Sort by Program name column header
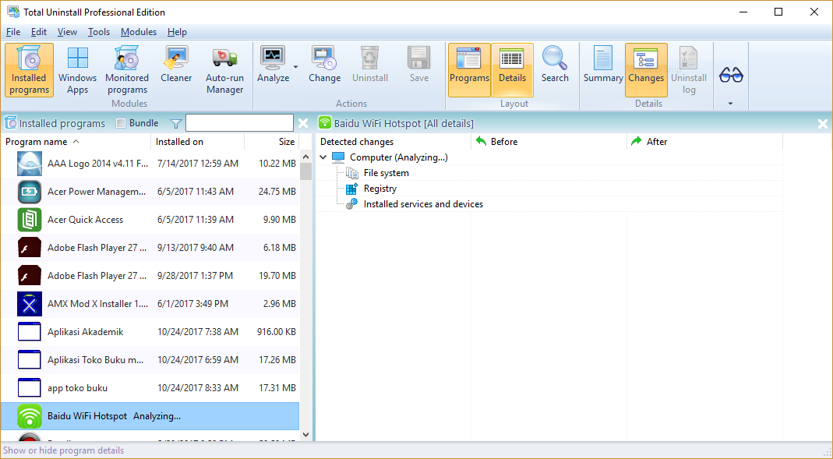Image resolution: width=833 pixels, height=459 pixels. [x=76, y=142]
